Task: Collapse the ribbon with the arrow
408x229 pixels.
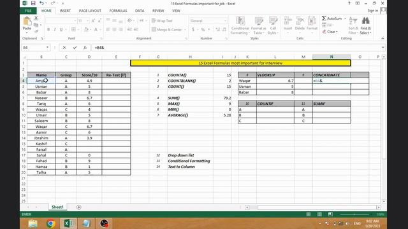Action: click(382, 38)
